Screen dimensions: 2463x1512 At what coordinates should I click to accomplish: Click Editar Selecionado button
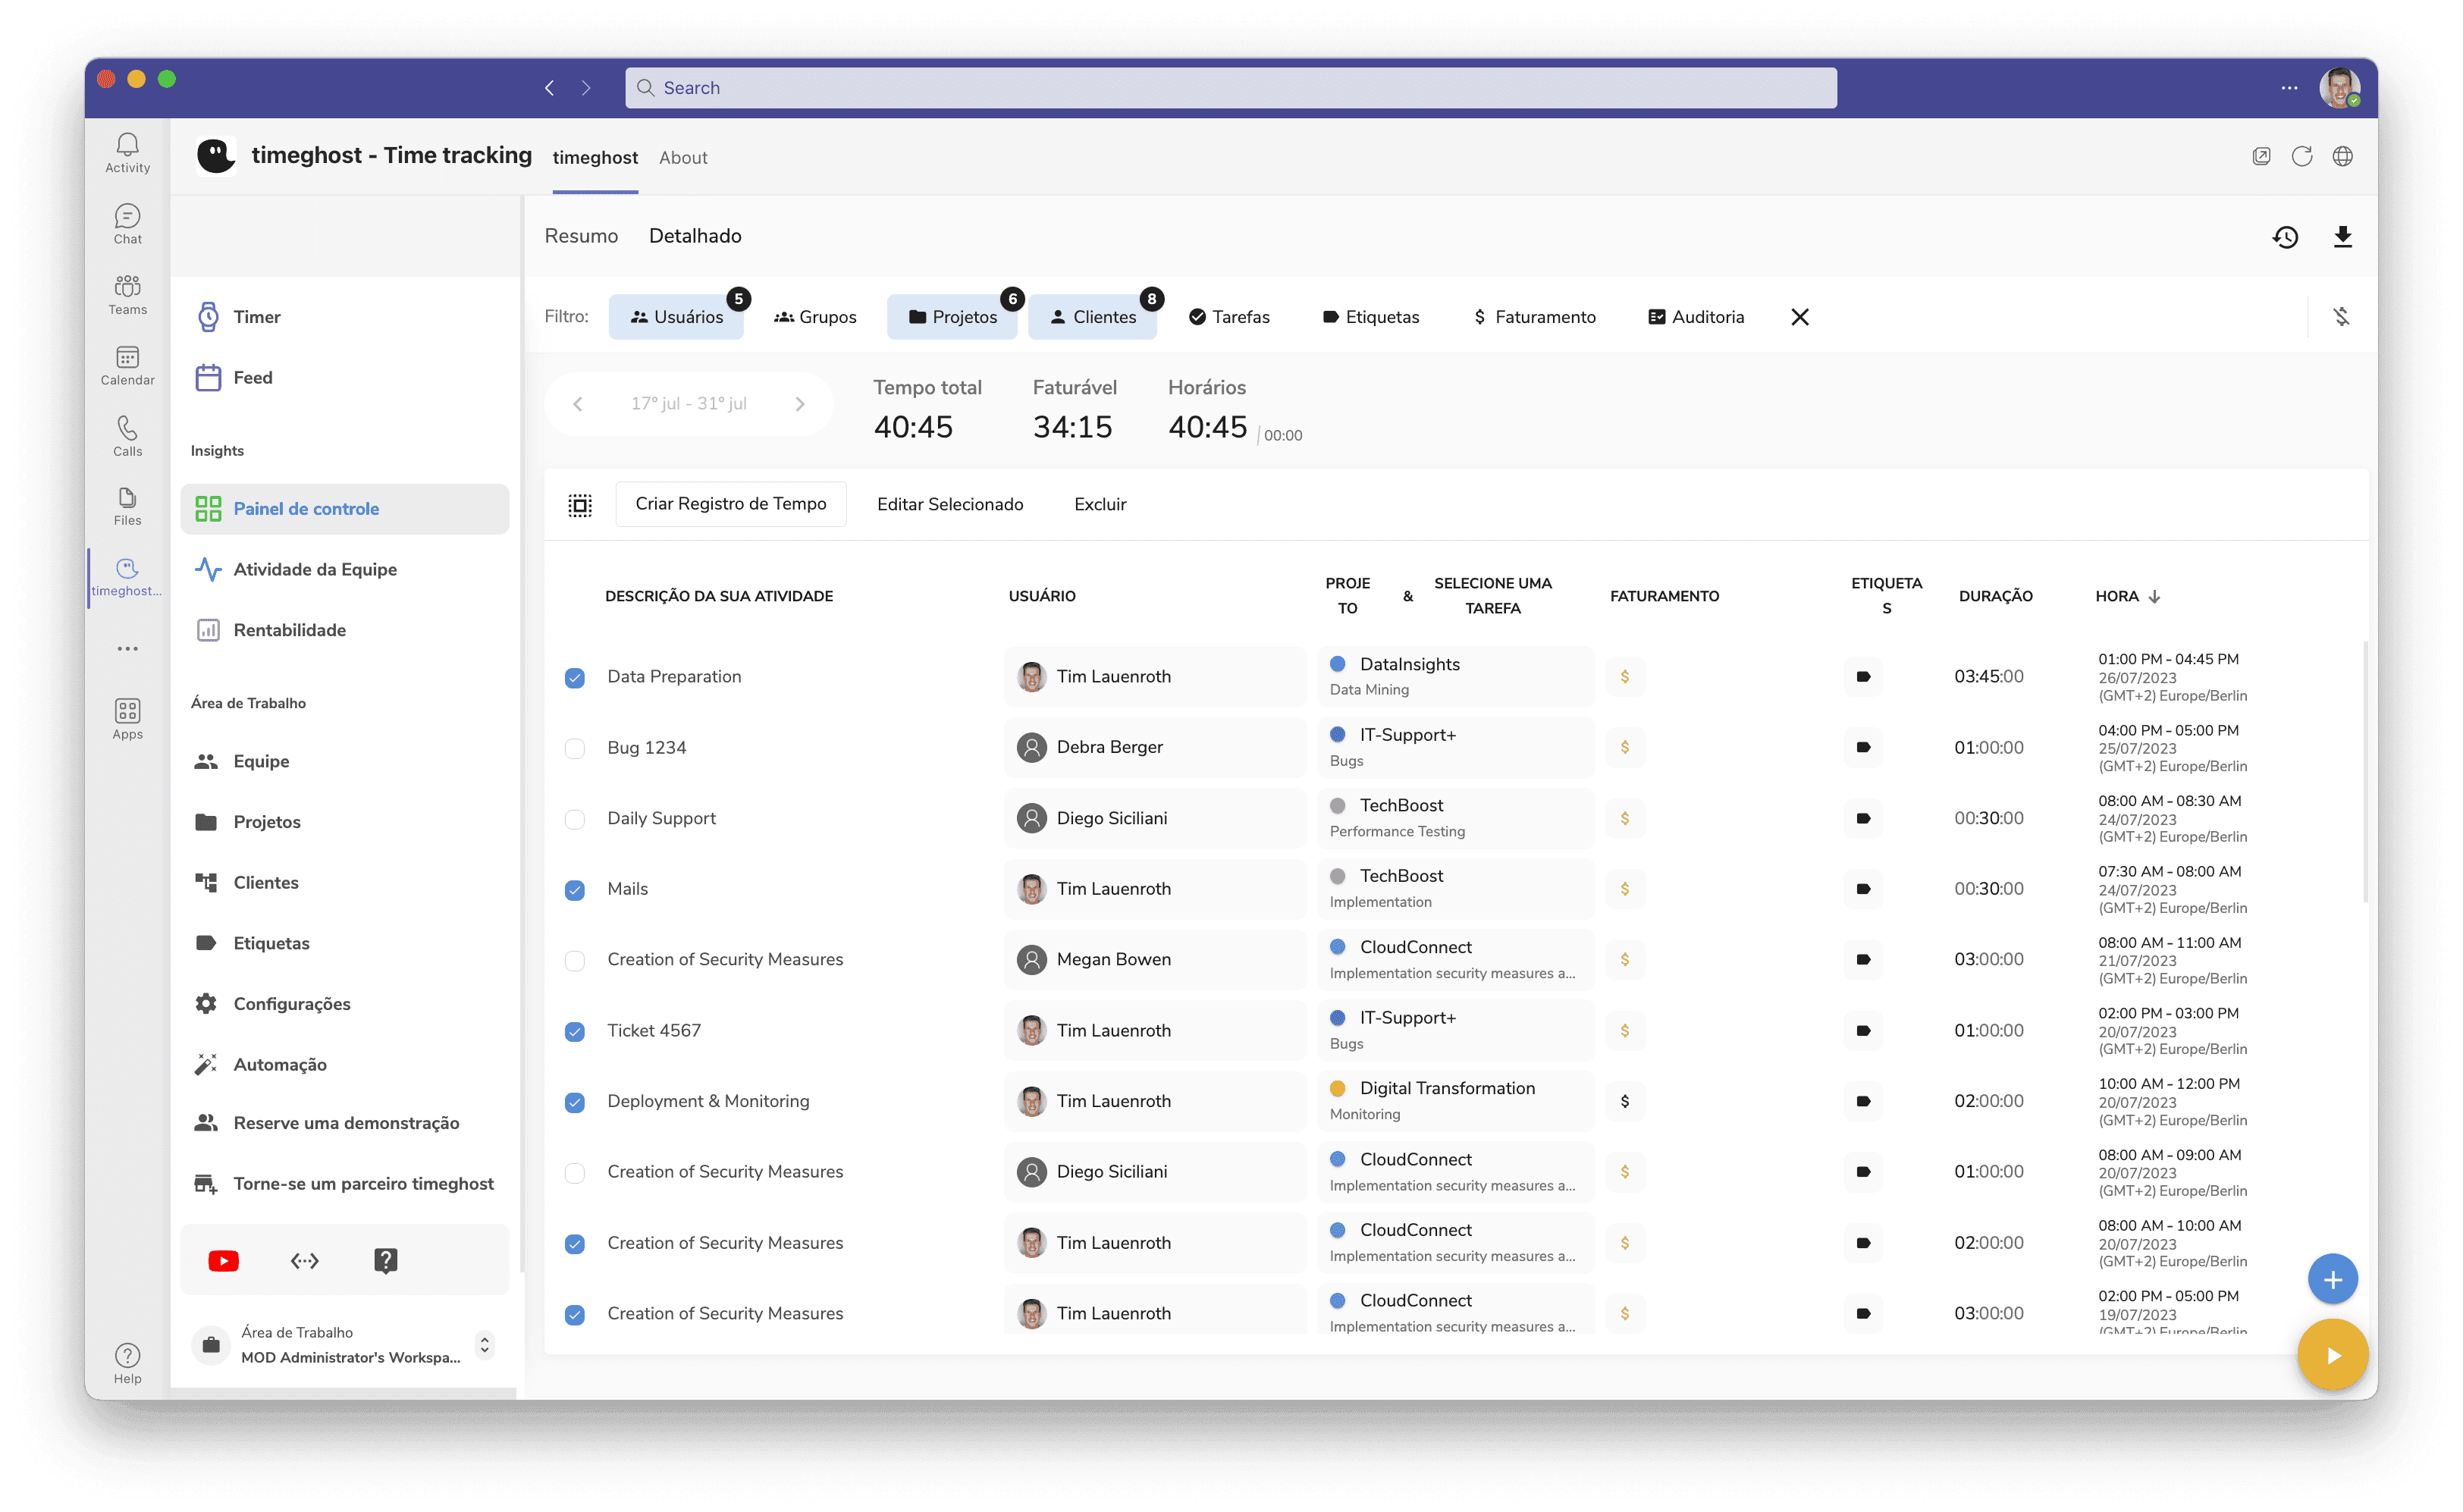tap(950, 505)
